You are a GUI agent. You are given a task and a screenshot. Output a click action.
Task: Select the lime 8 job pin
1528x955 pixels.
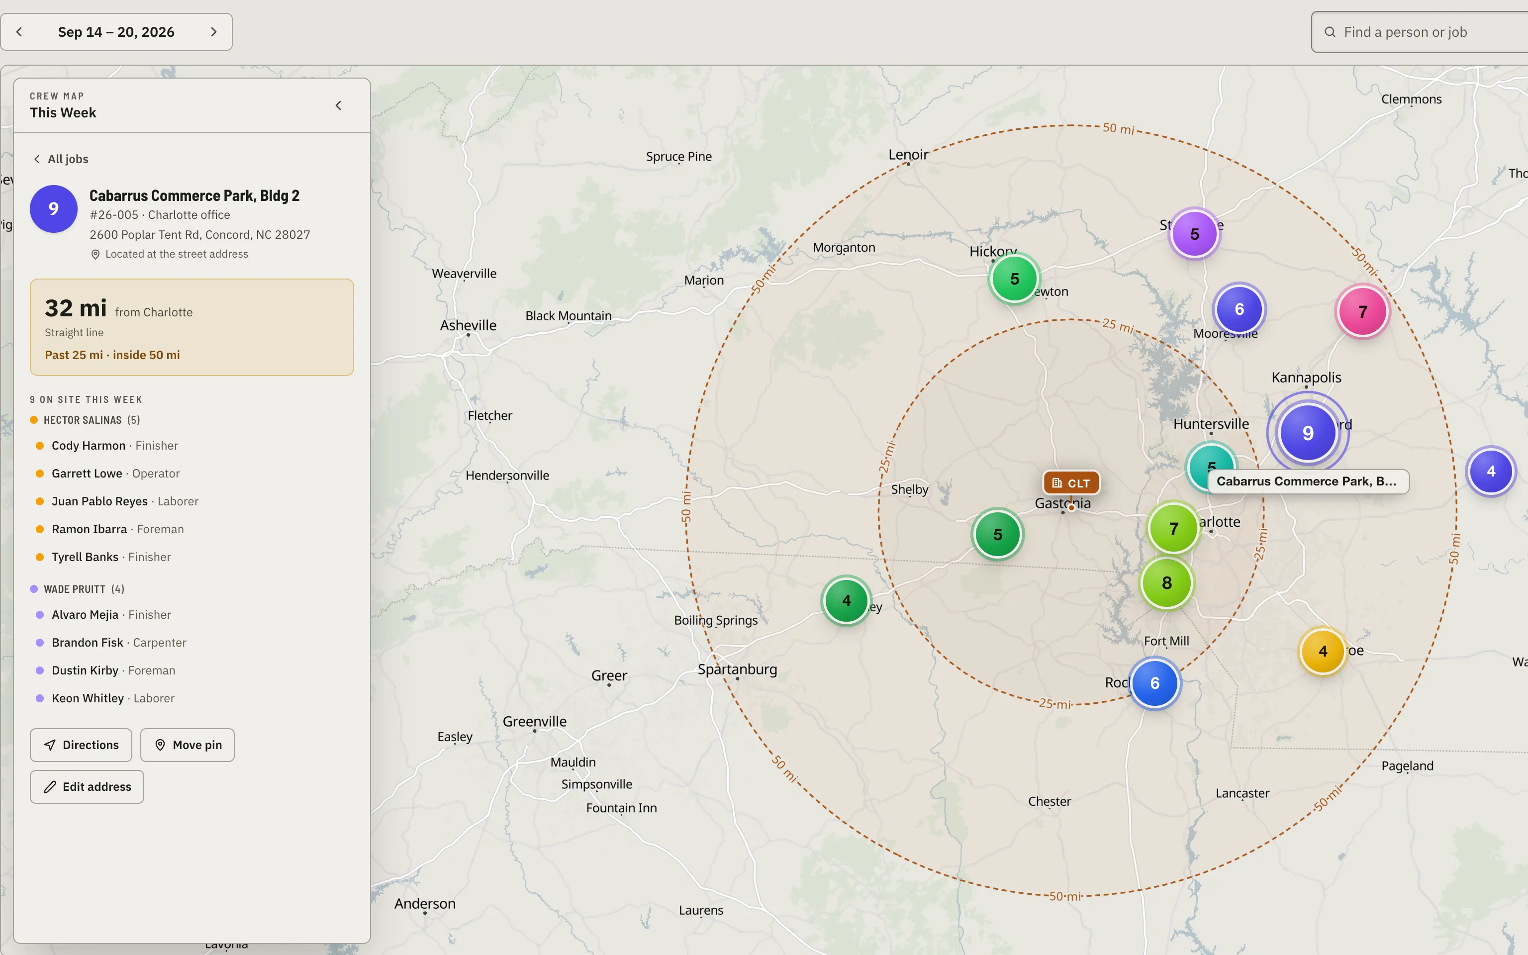[x=1167, y=582]
